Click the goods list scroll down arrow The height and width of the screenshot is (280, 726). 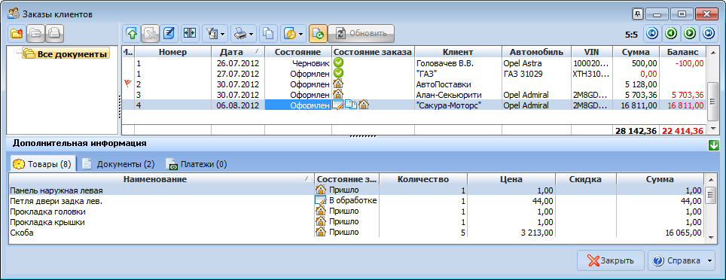tap(711, 237)
